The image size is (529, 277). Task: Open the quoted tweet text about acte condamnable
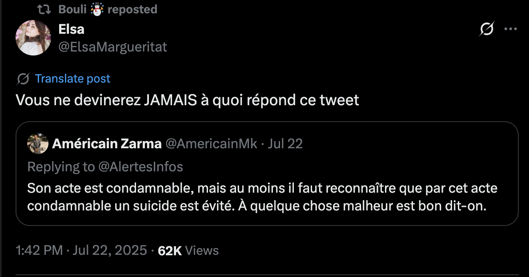tap(262, 197)
